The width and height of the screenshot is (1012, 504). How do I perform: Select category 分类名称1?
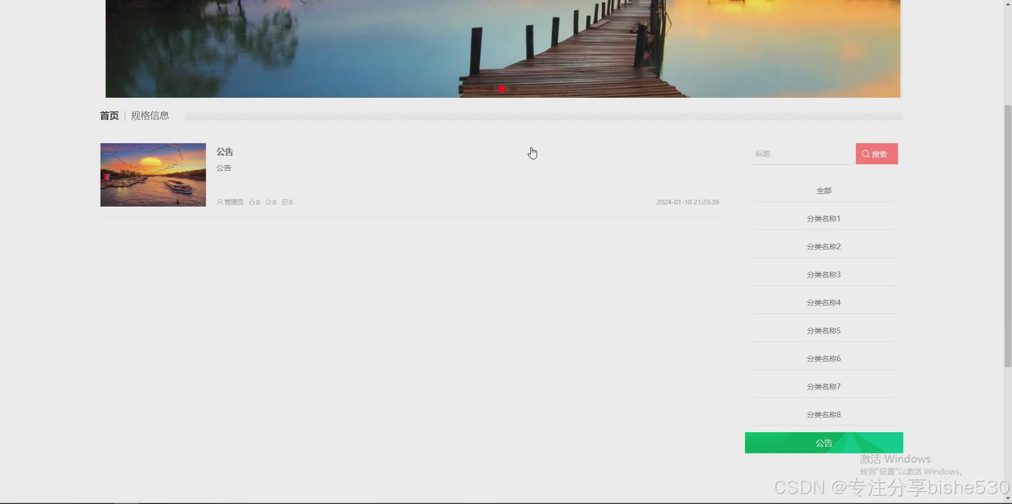824,219
